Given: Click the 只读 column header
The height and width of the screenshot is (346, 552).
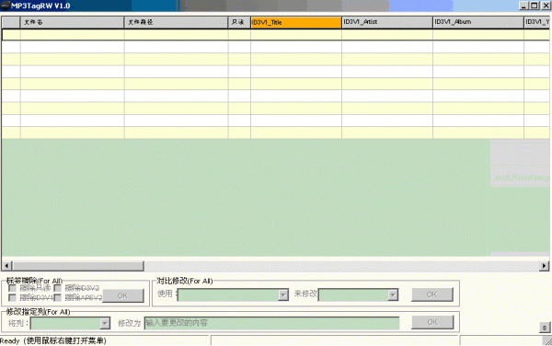Looking at the screenshot, I should coord(239,22).
